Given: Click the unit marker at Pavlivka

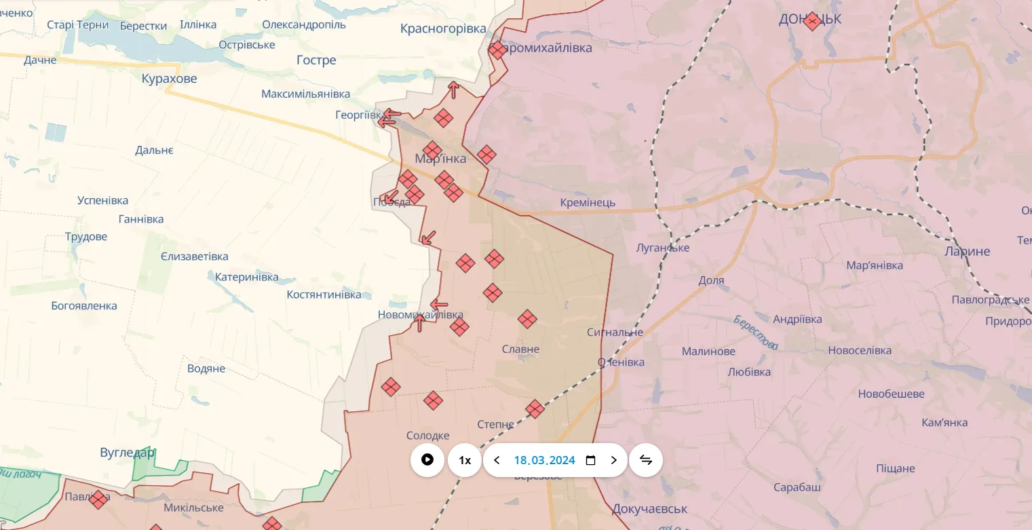Looking at the screenshot, I should [99, 499].
